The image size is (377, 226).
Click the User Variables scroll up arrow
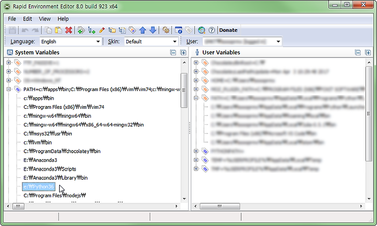369,62
